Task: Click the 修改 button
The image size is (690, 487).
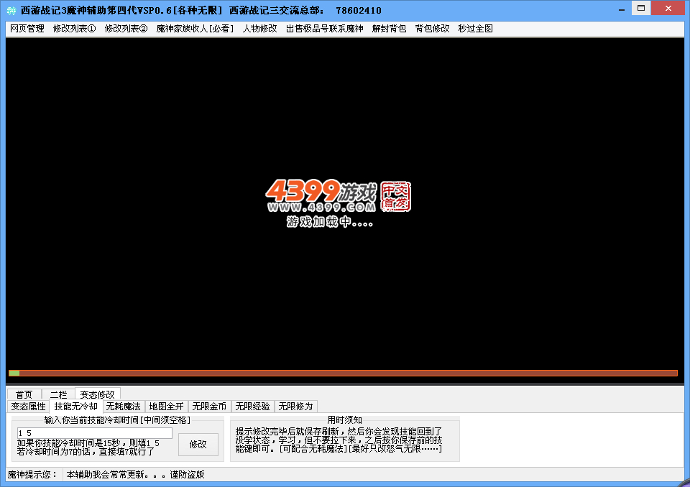Action: coord(198,445)
